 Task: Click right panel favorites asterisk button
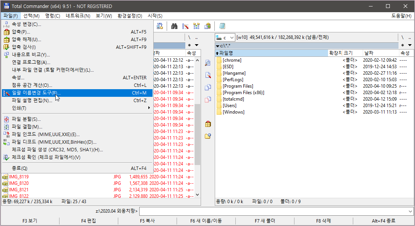coord(402,45)
